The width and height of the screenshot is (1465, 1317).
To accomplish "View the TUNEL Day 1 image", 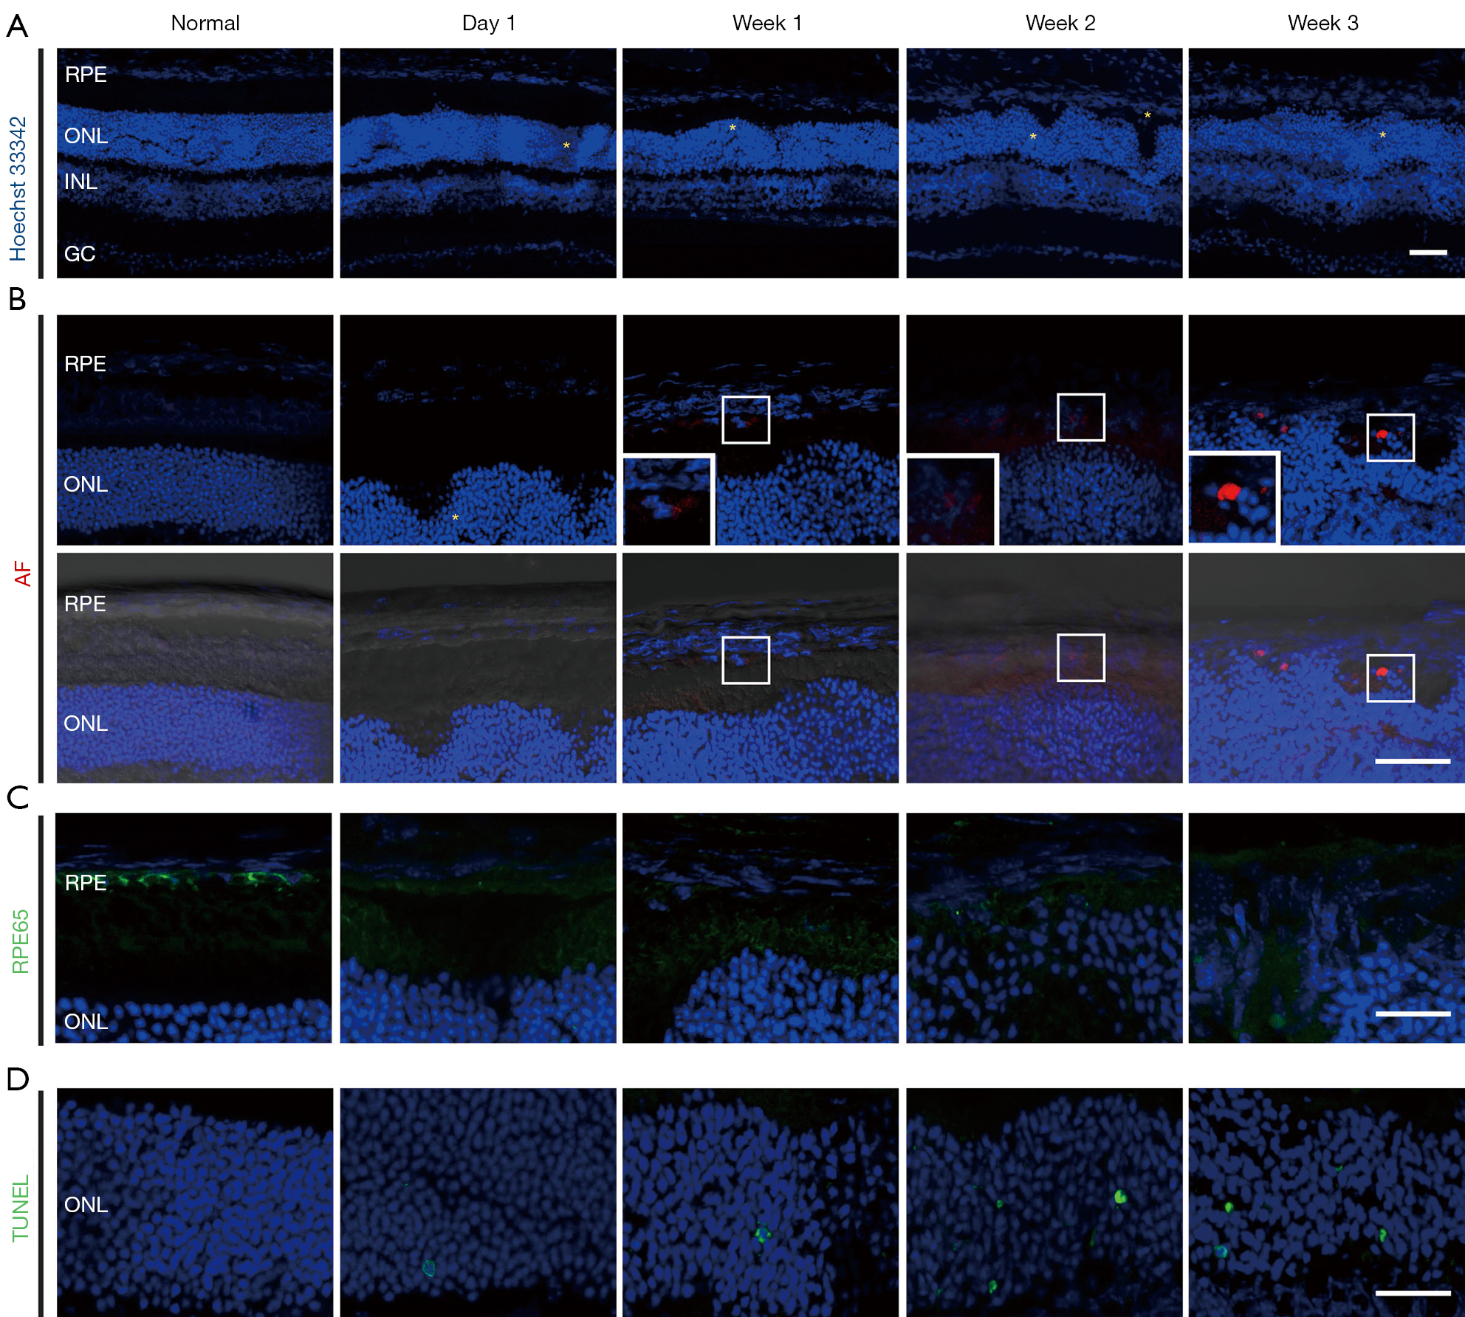I will click(478, 1203).
